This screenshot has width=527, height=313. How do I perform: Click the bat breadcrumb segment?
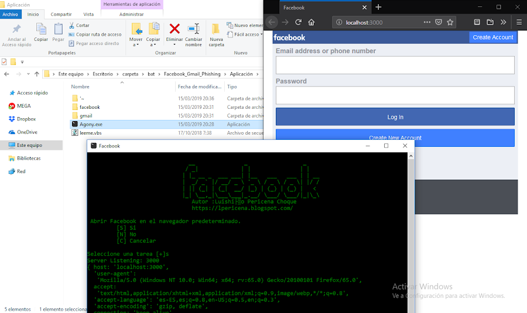click(x=151, y=74)
